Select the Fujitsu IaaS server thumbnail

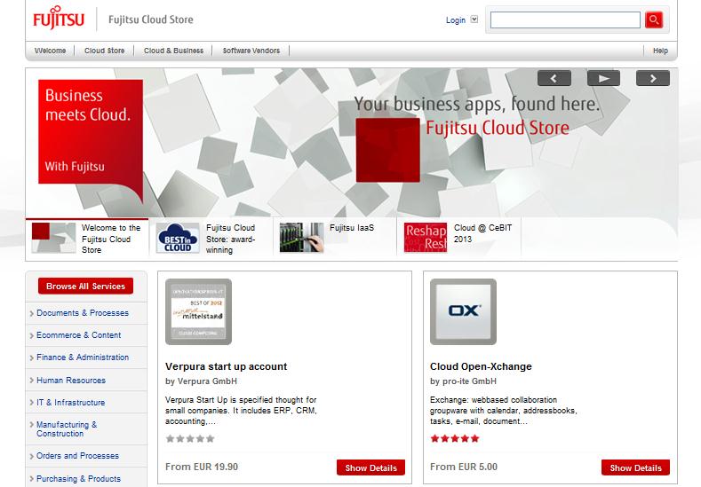click(302, 238)
